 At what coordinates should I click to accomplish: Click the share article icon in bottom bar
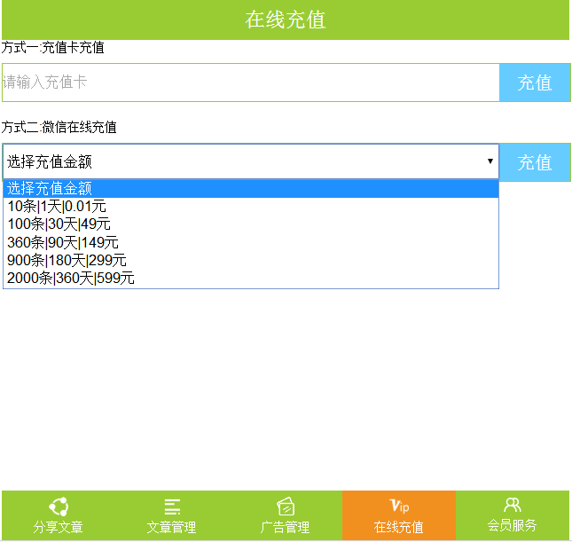[x=59, y=507]
